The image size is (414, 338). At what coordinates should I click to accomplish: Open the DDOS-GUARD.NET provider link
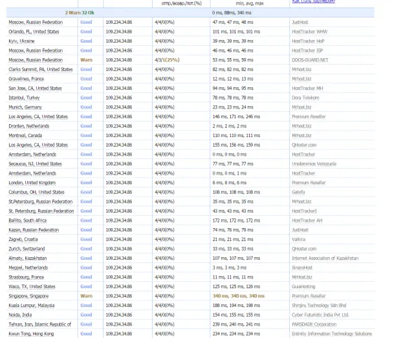coord(310,60)
